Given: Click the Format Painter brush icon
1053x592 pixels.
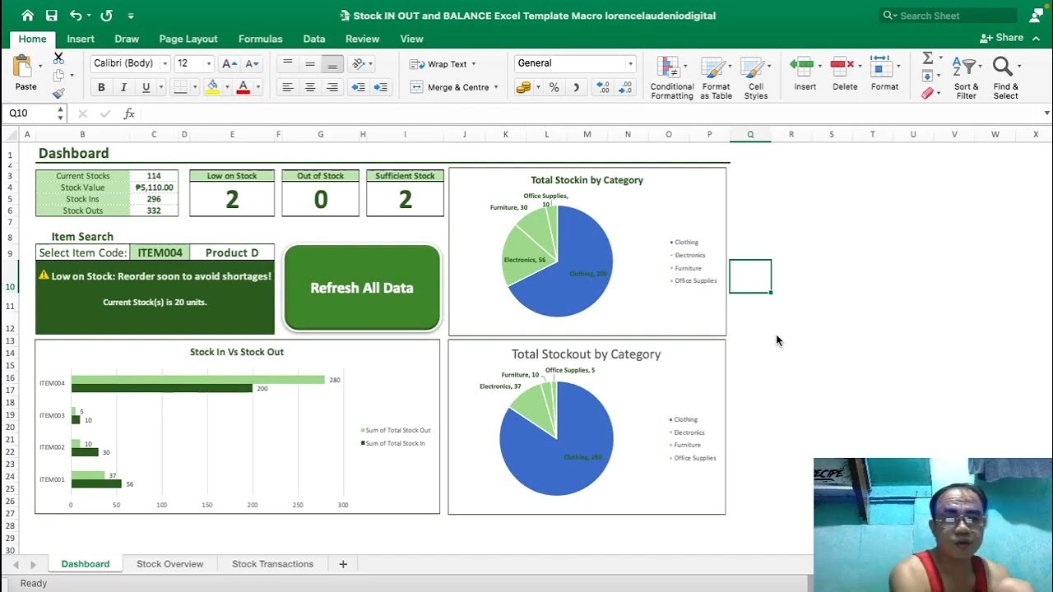Looking at the screenshot, I should coord(58,93).
